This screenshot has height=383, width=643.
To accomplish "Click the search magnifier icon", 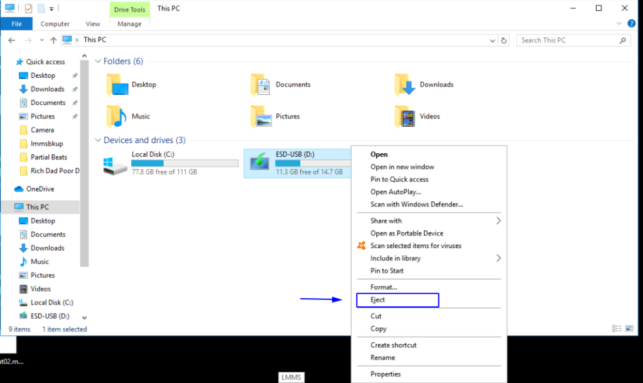I will coord(622,40).
